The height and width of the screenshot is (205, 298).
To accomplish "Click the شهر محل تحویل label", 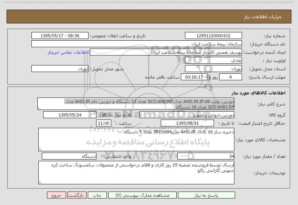I will tap(107, 69).
